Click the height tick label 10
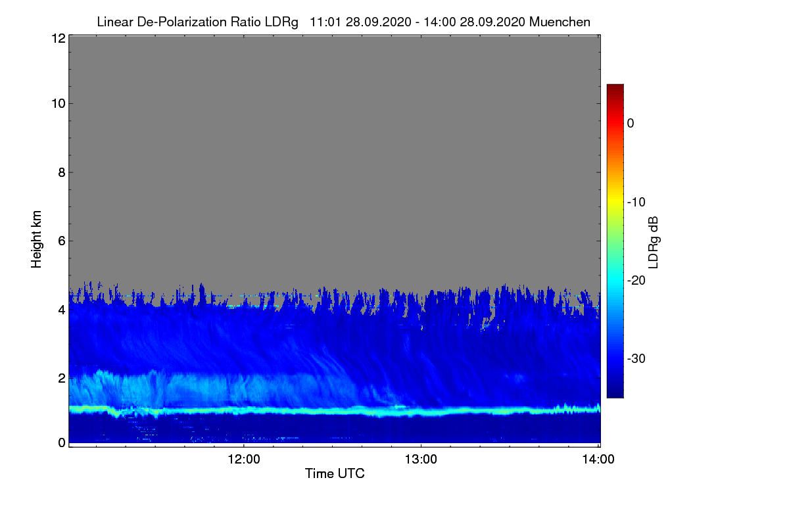This screenshot has height=526, width=789. tap(57, 103)
